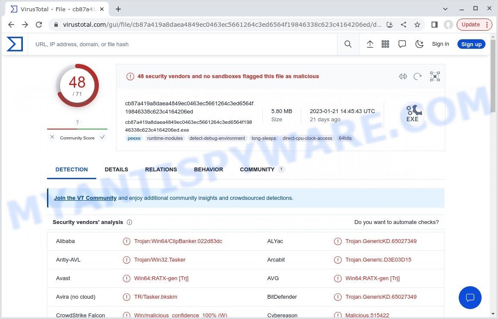This screenshot has width=498, height=319.
Task: Click the community score question mark
Action: pos(77,122)
